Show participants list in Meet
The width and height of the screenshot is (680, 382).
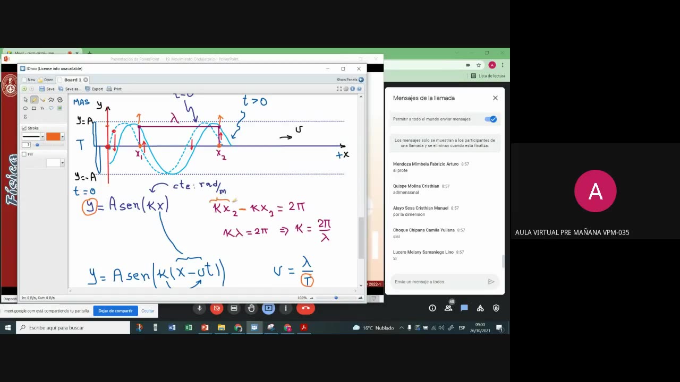pos(448,308)
